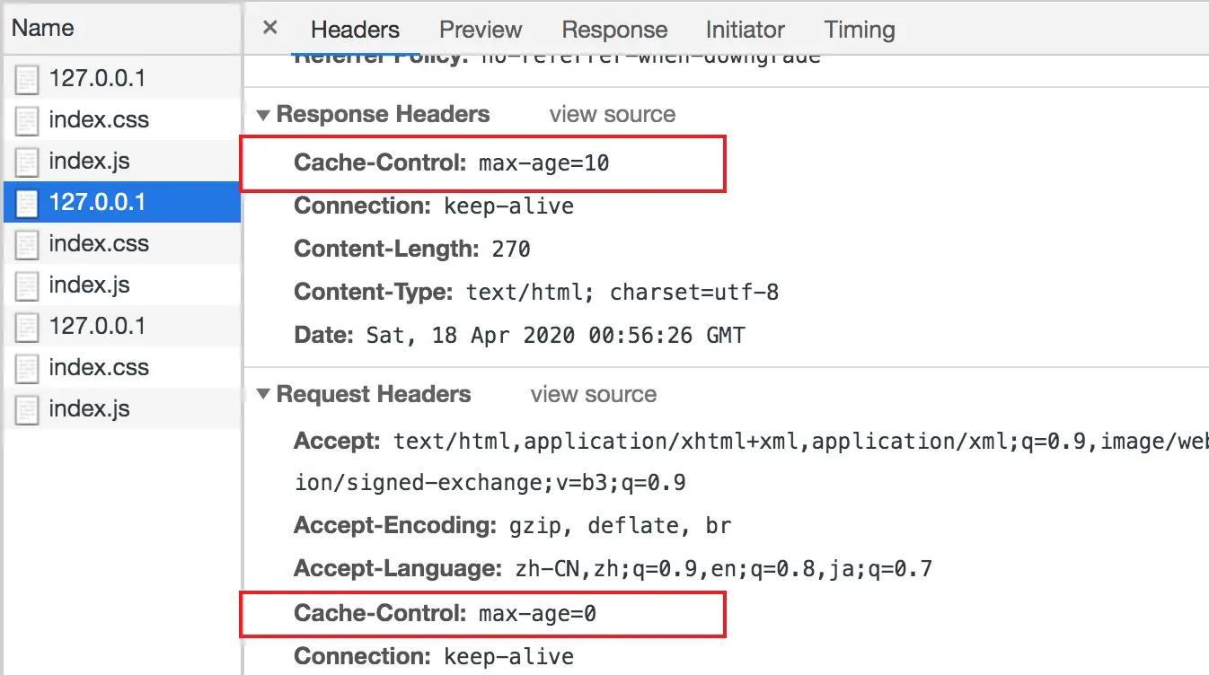This screenshot has height=675, width=1209.
Task: Click file icon of highlighted 127.0.0.1 row
Action: coord(27,205)
